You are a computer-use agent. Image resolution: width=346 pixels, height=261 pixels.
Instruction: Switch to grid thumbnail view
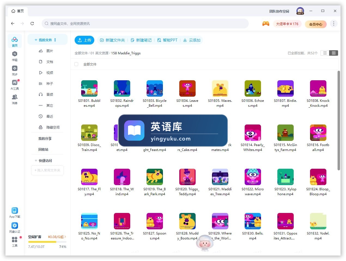pos(333,53)
